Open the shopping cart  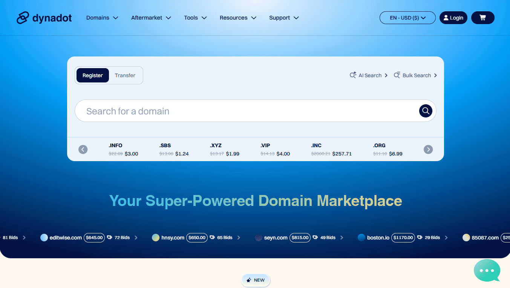(x=483, y=18)
